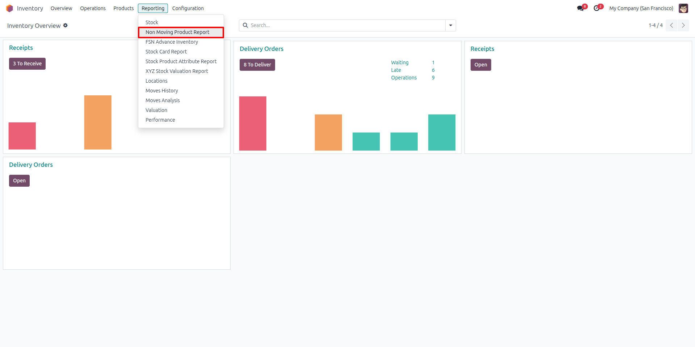Select Stock from Reporting menu
Screen dimensions: 695x347
181,22
